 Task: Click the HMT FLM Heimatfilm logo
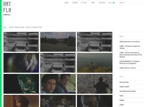click(x=7, y=8)
